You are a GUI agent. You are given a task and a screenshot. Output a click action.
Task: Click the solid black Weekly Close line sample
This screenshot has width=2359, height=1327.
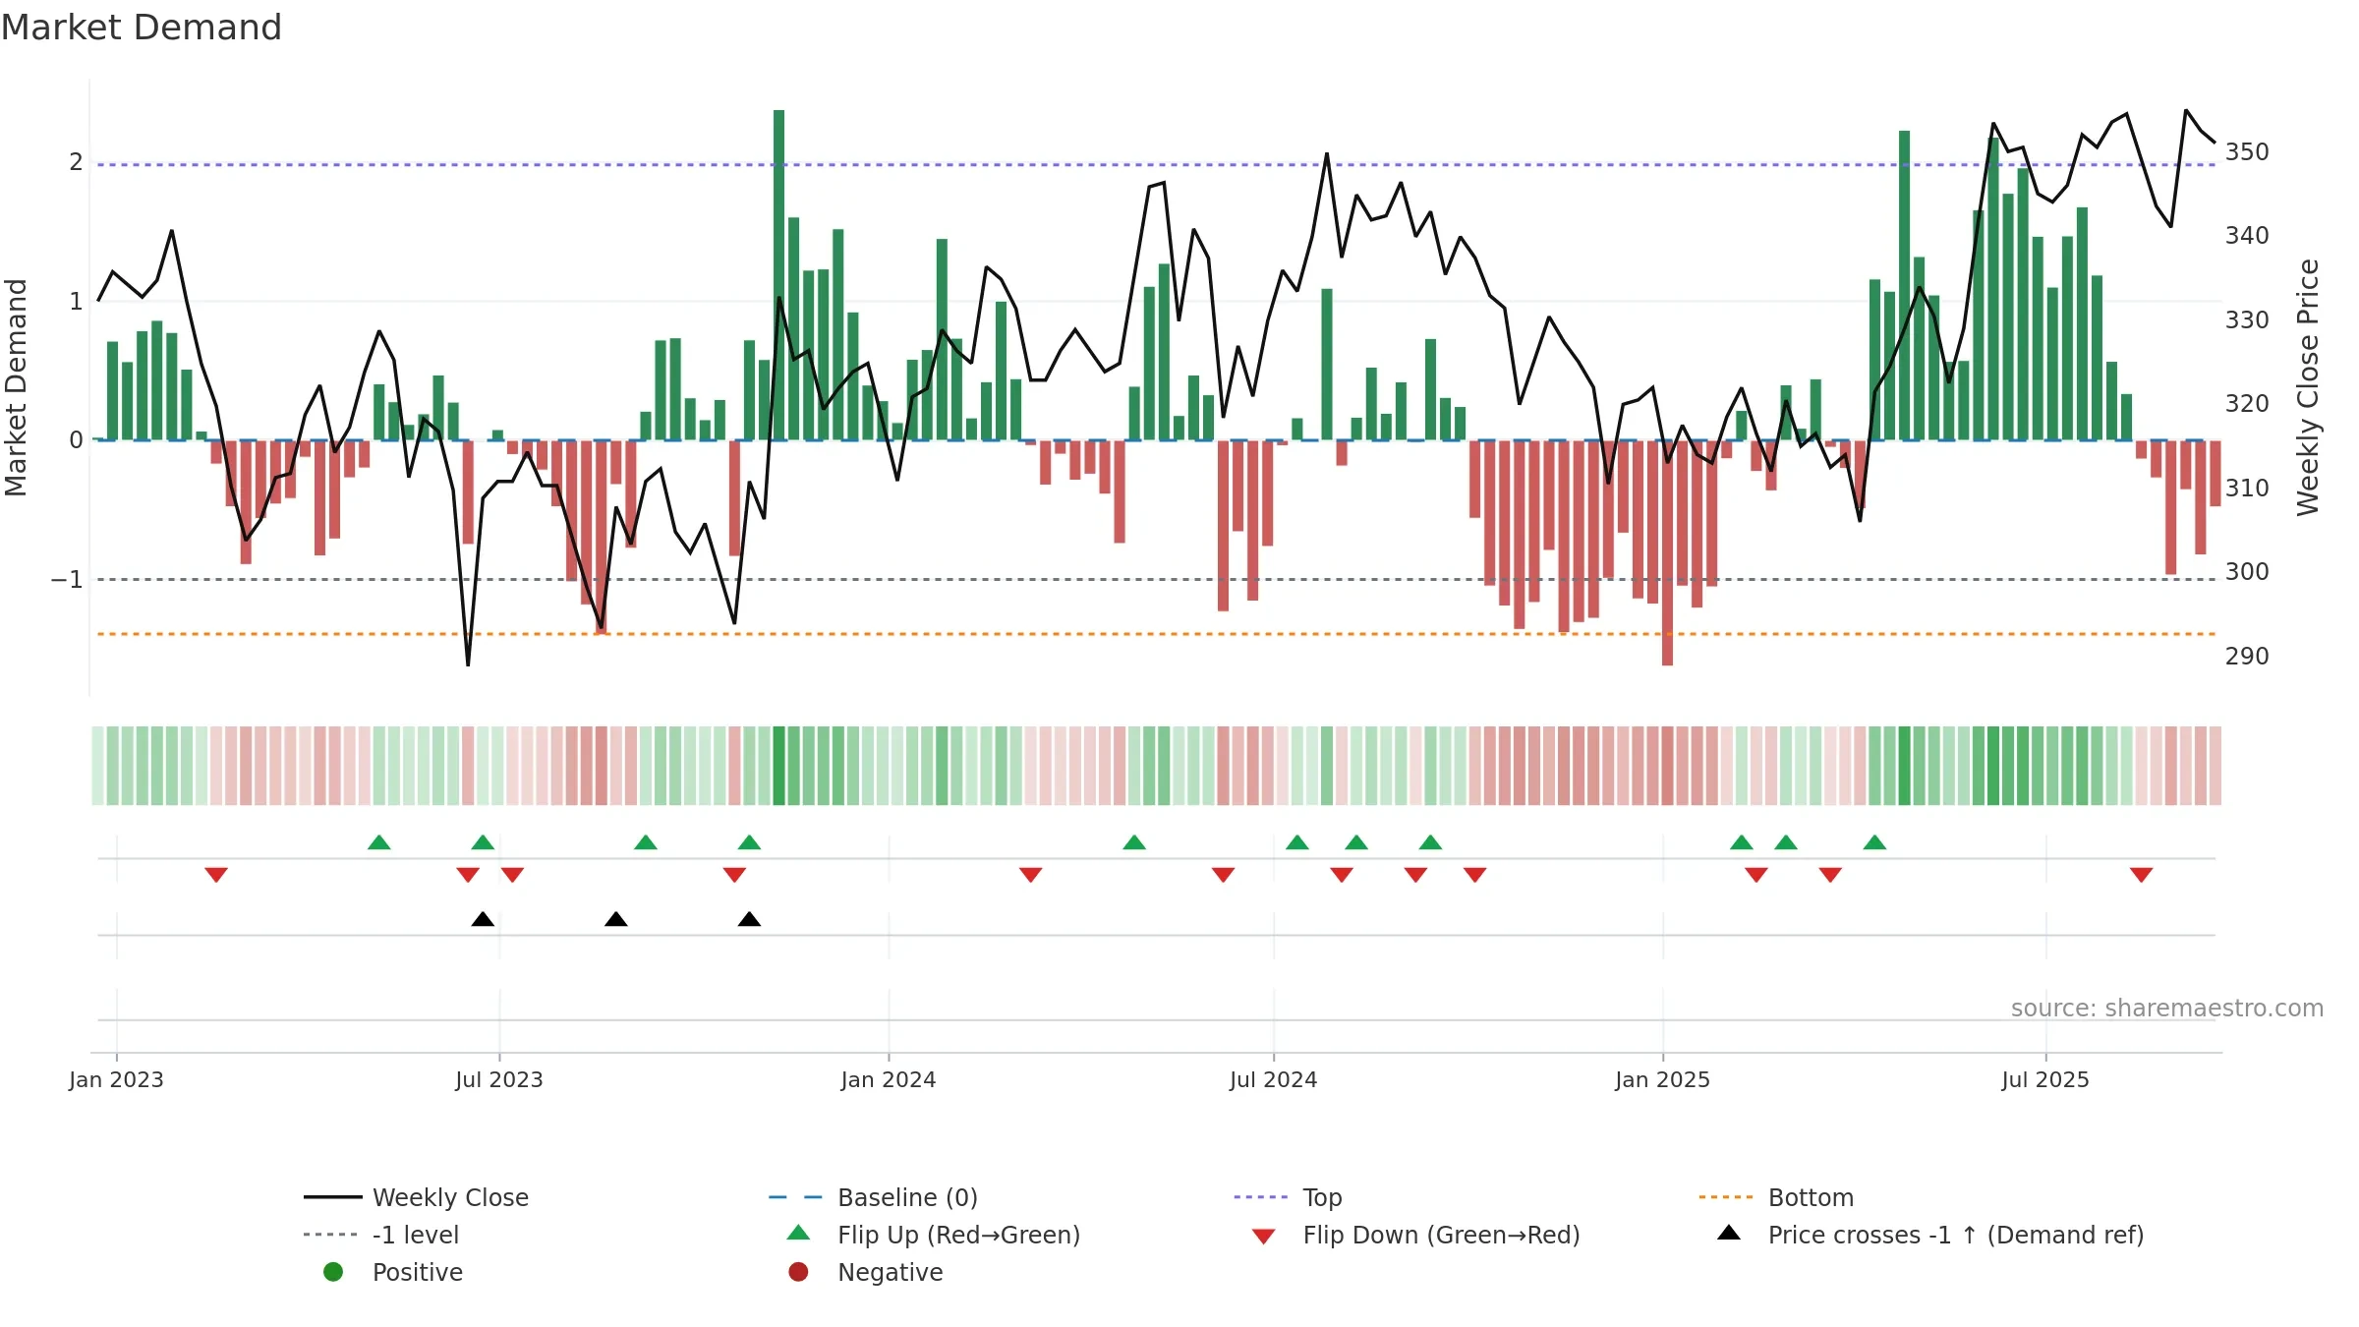(x=333, y=1197)
